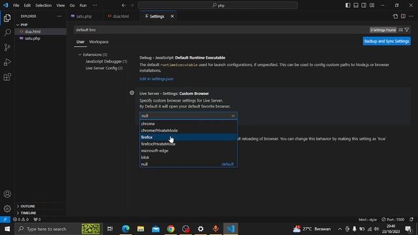
Task: Select firefox in the dropdown list
Action: click(x=188, y=137)
